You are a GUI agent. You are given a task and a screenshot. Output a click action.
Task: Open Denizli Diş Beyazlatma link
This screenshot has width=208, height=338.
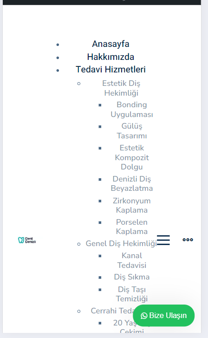pos(132,183)
